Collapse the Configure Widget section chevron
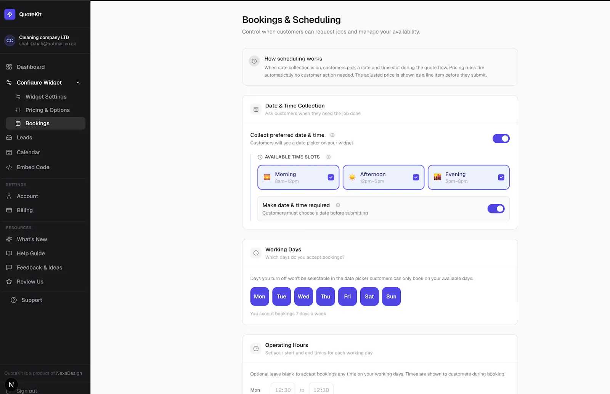Screen dimensions: 610x394 coord(78,83)
